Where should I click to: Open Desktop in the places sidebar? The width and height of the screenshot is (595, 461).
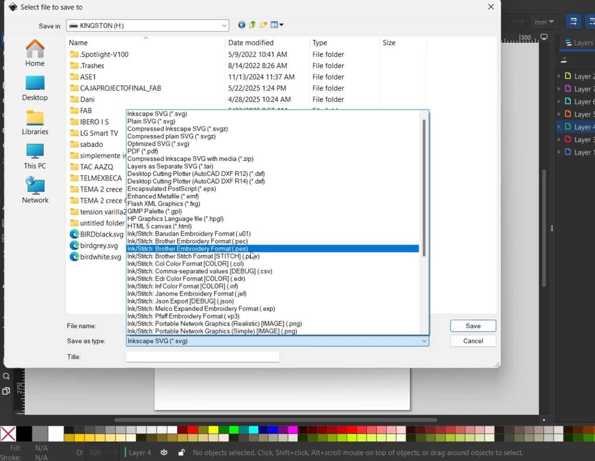35,88
